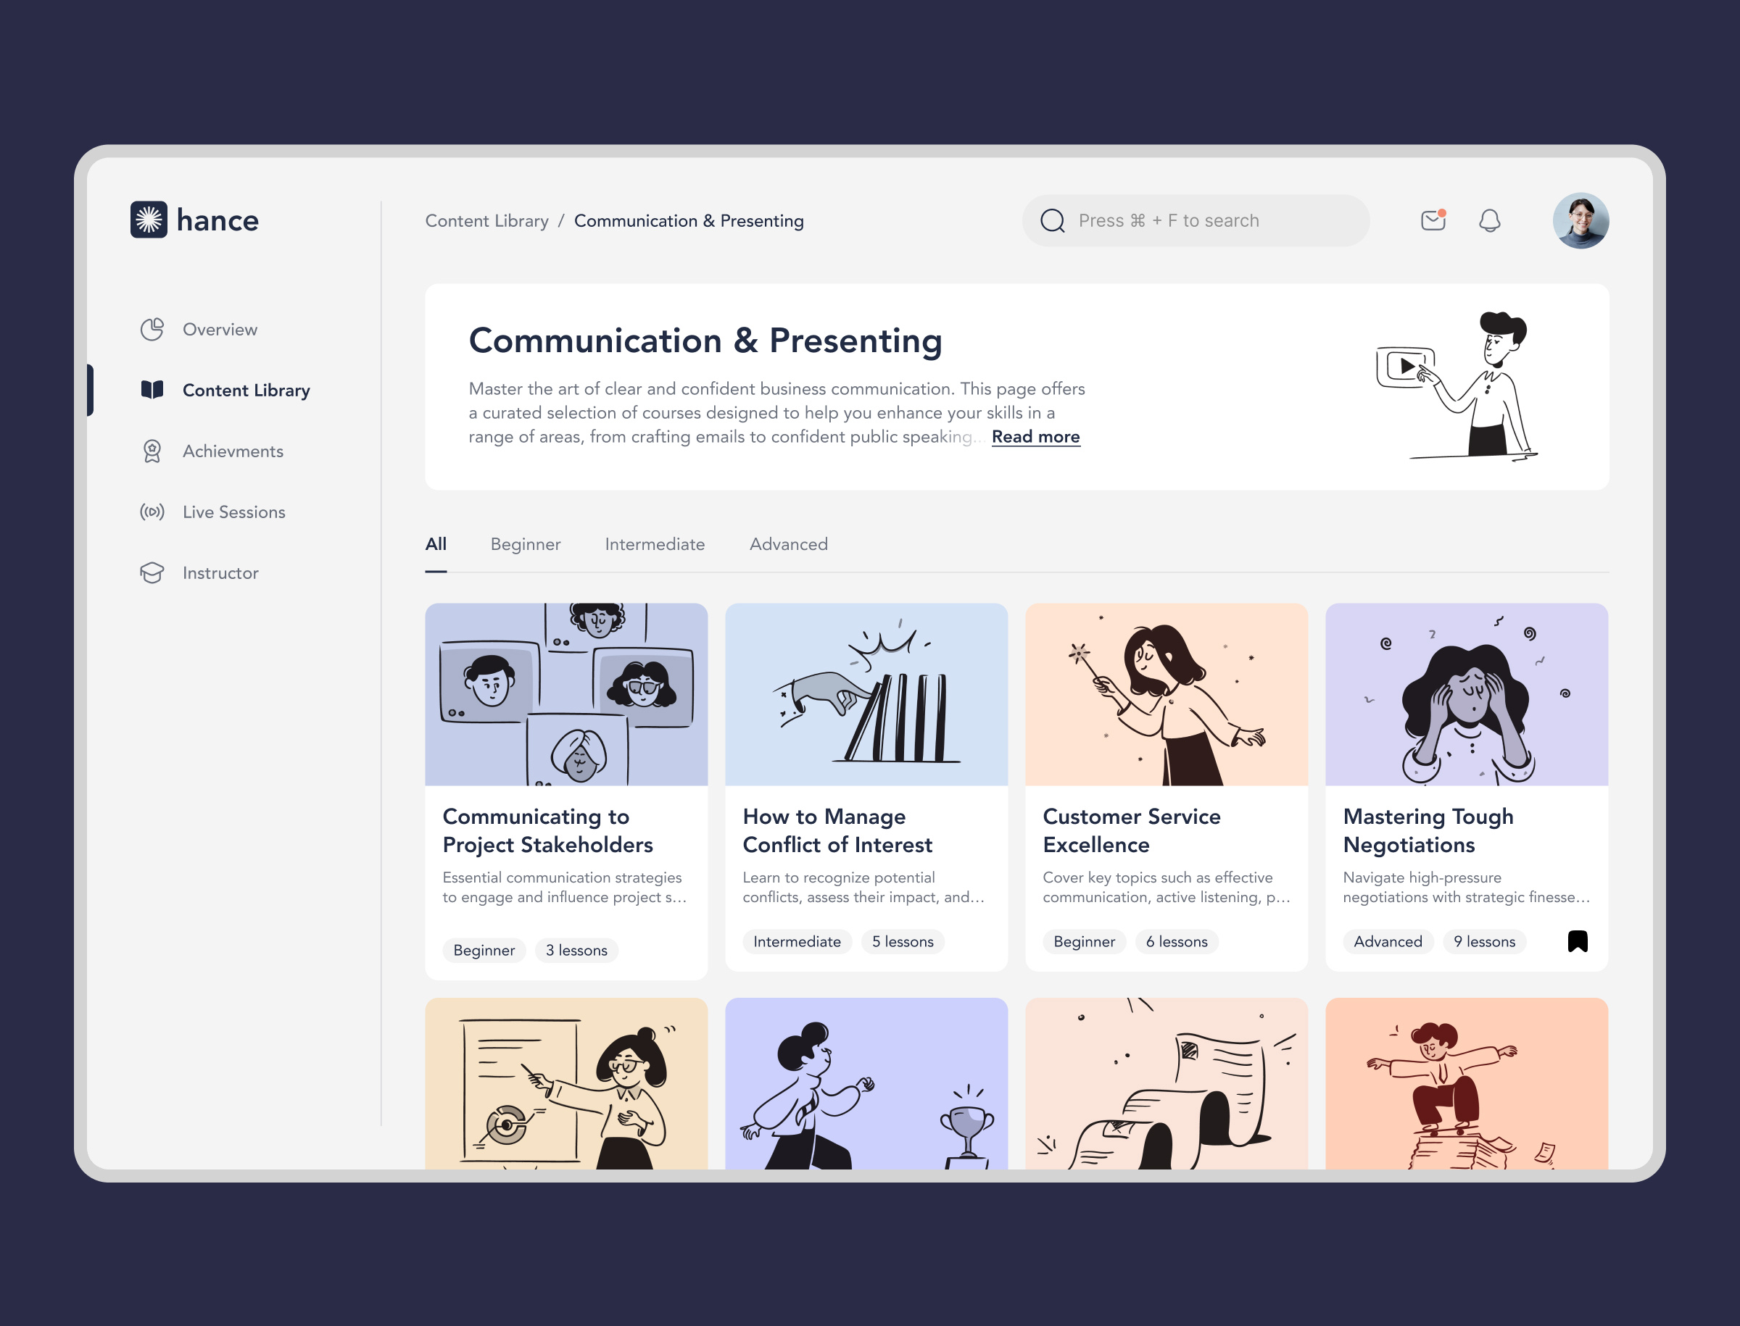This screenshot has width=1740, height=1326.
Task: Select the Content Library book icon
Action: coord(152,389)
